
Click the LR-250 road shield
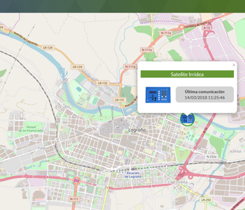tap(206, 200)
